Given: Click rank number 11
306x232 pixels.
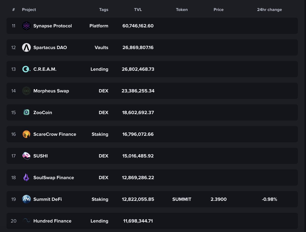Looking at the screenshot, I should (x=14, y=26).
